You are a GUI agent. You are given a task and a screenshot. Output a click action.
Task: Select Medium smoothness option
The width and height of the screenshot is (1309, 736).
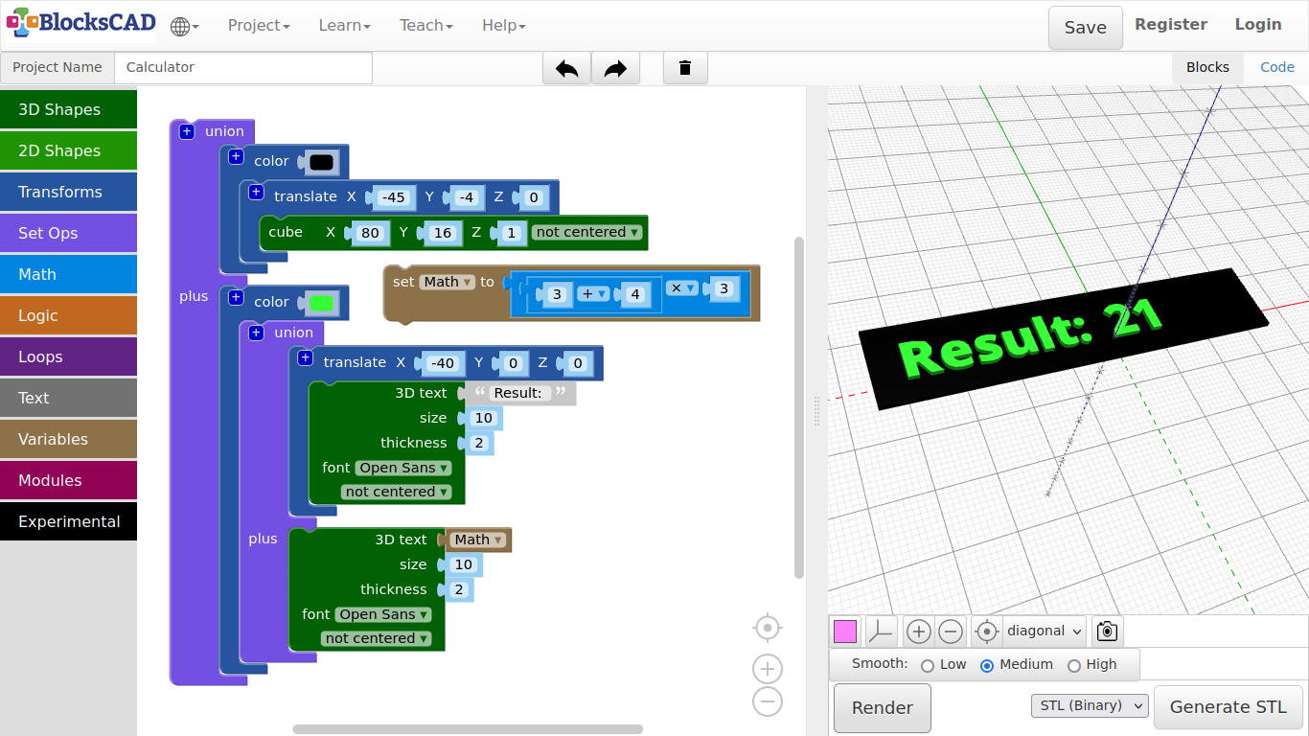(x=987, y=665)
